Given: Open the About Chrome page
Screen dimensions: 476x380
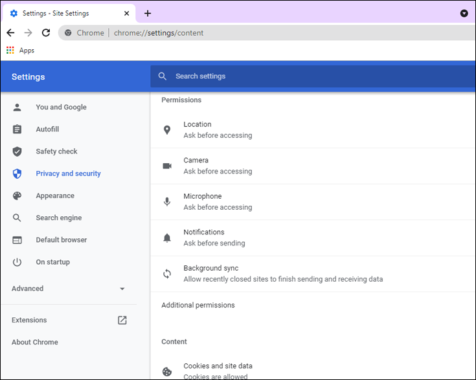Looking at the screenshot, I should tap(35, 342).
